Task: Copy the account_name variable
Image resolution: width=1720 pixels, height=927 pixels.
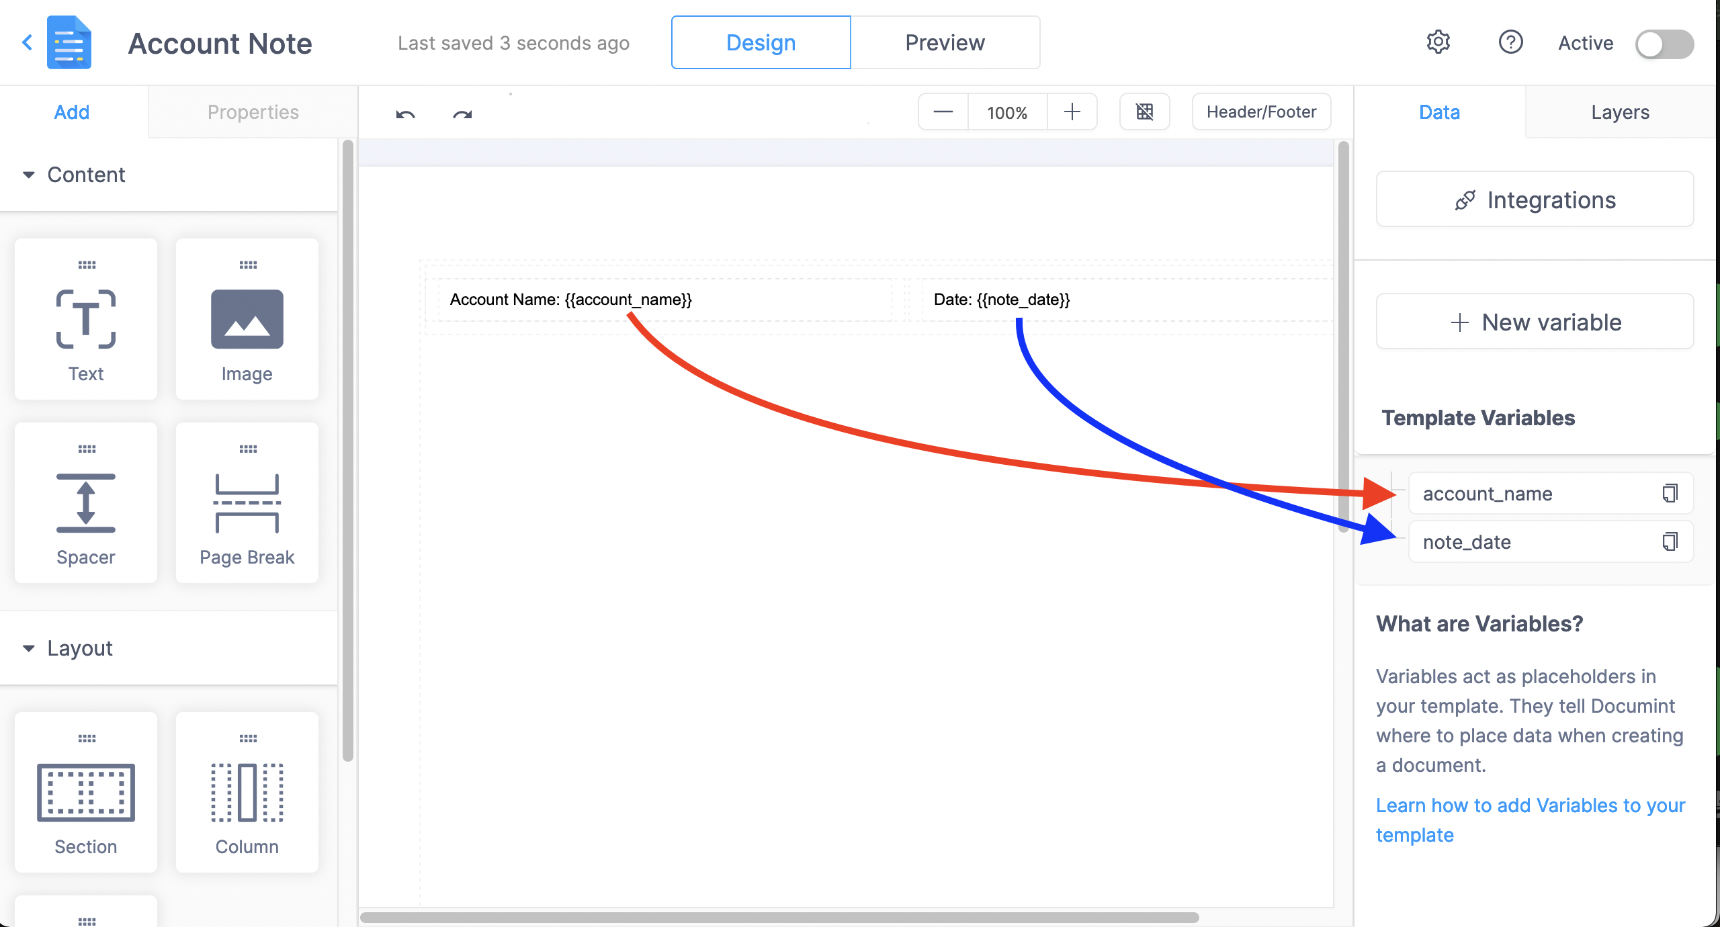Action: (1670, 493)
